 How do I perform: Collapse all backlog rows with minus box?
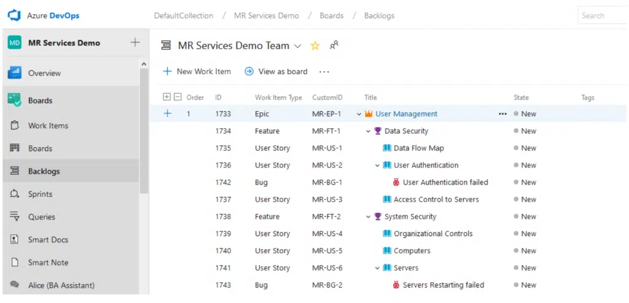coord(178,97)
